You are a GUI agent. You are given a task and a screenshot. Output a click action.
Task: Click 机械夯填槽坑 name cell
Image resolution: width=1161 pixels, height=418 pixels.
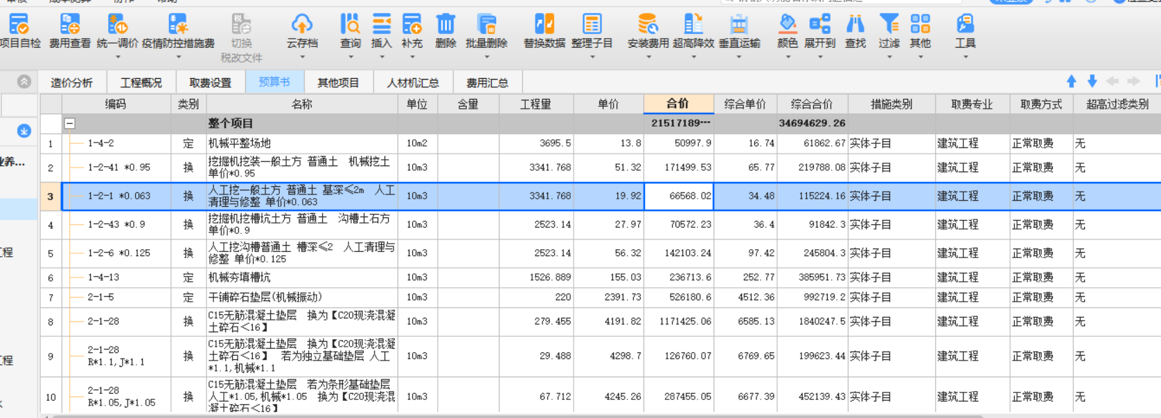coord(302,278)
